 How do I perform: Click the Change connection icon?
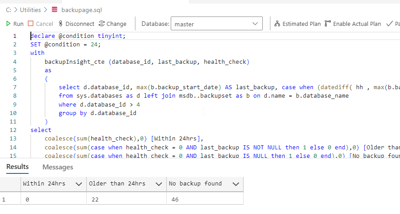[x=101, y=24]
